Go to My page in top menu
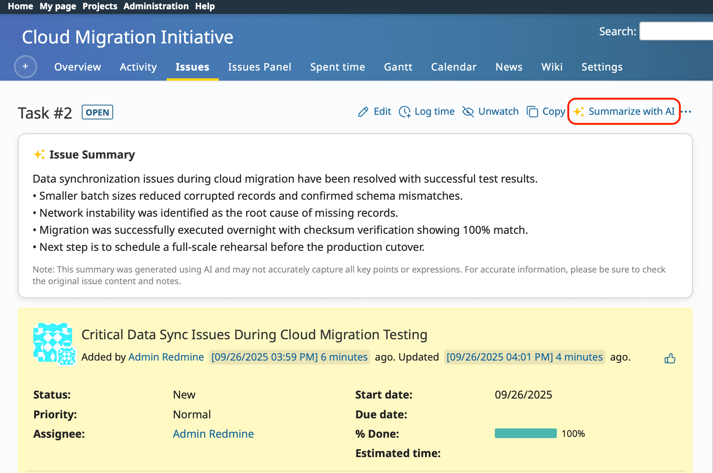The width and height of the screenshot is (713, 473). 58,6
